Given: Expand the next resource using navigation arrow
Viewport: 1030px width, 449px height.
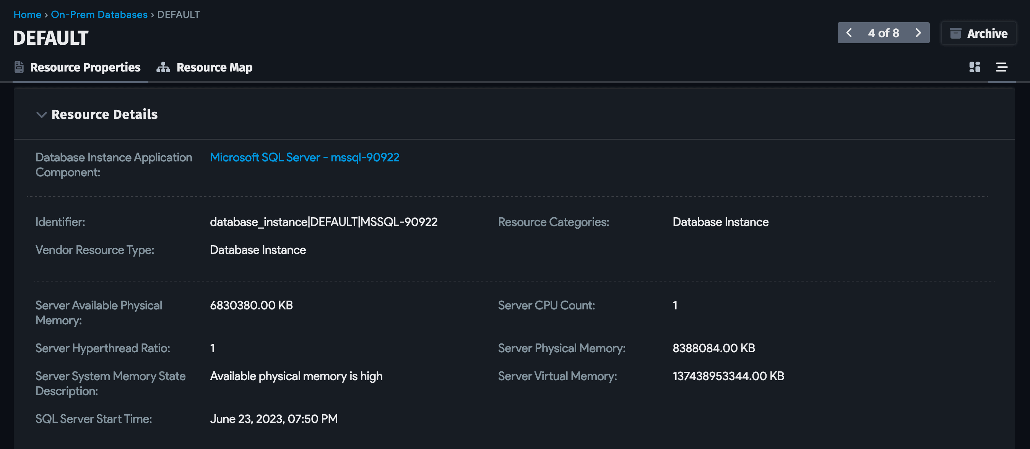Looking at the screenshot, I should coord(918,33).
